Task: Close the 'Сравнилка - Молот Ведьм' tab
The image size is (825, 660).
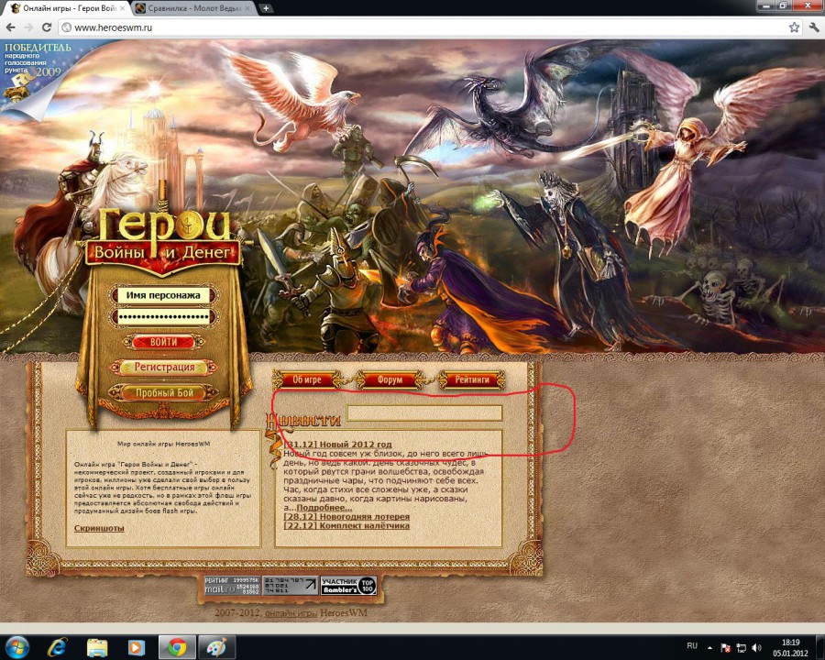Action: click(247, 8)
